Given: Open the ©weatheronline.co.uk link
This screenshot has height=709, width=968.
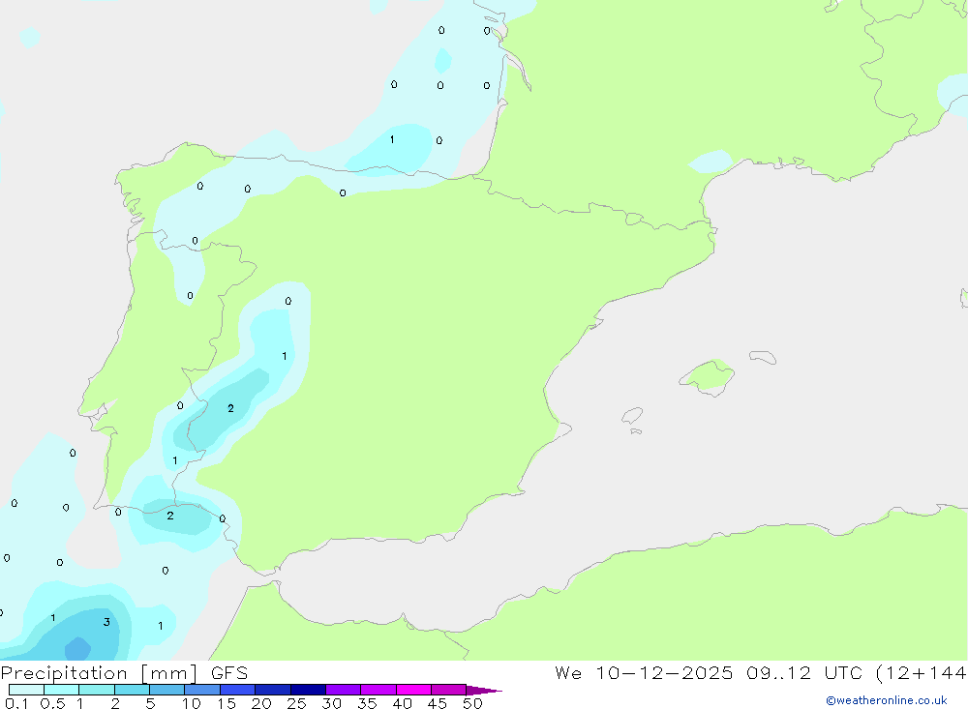Looking at the screenshot, I should (x=887, y=700).
